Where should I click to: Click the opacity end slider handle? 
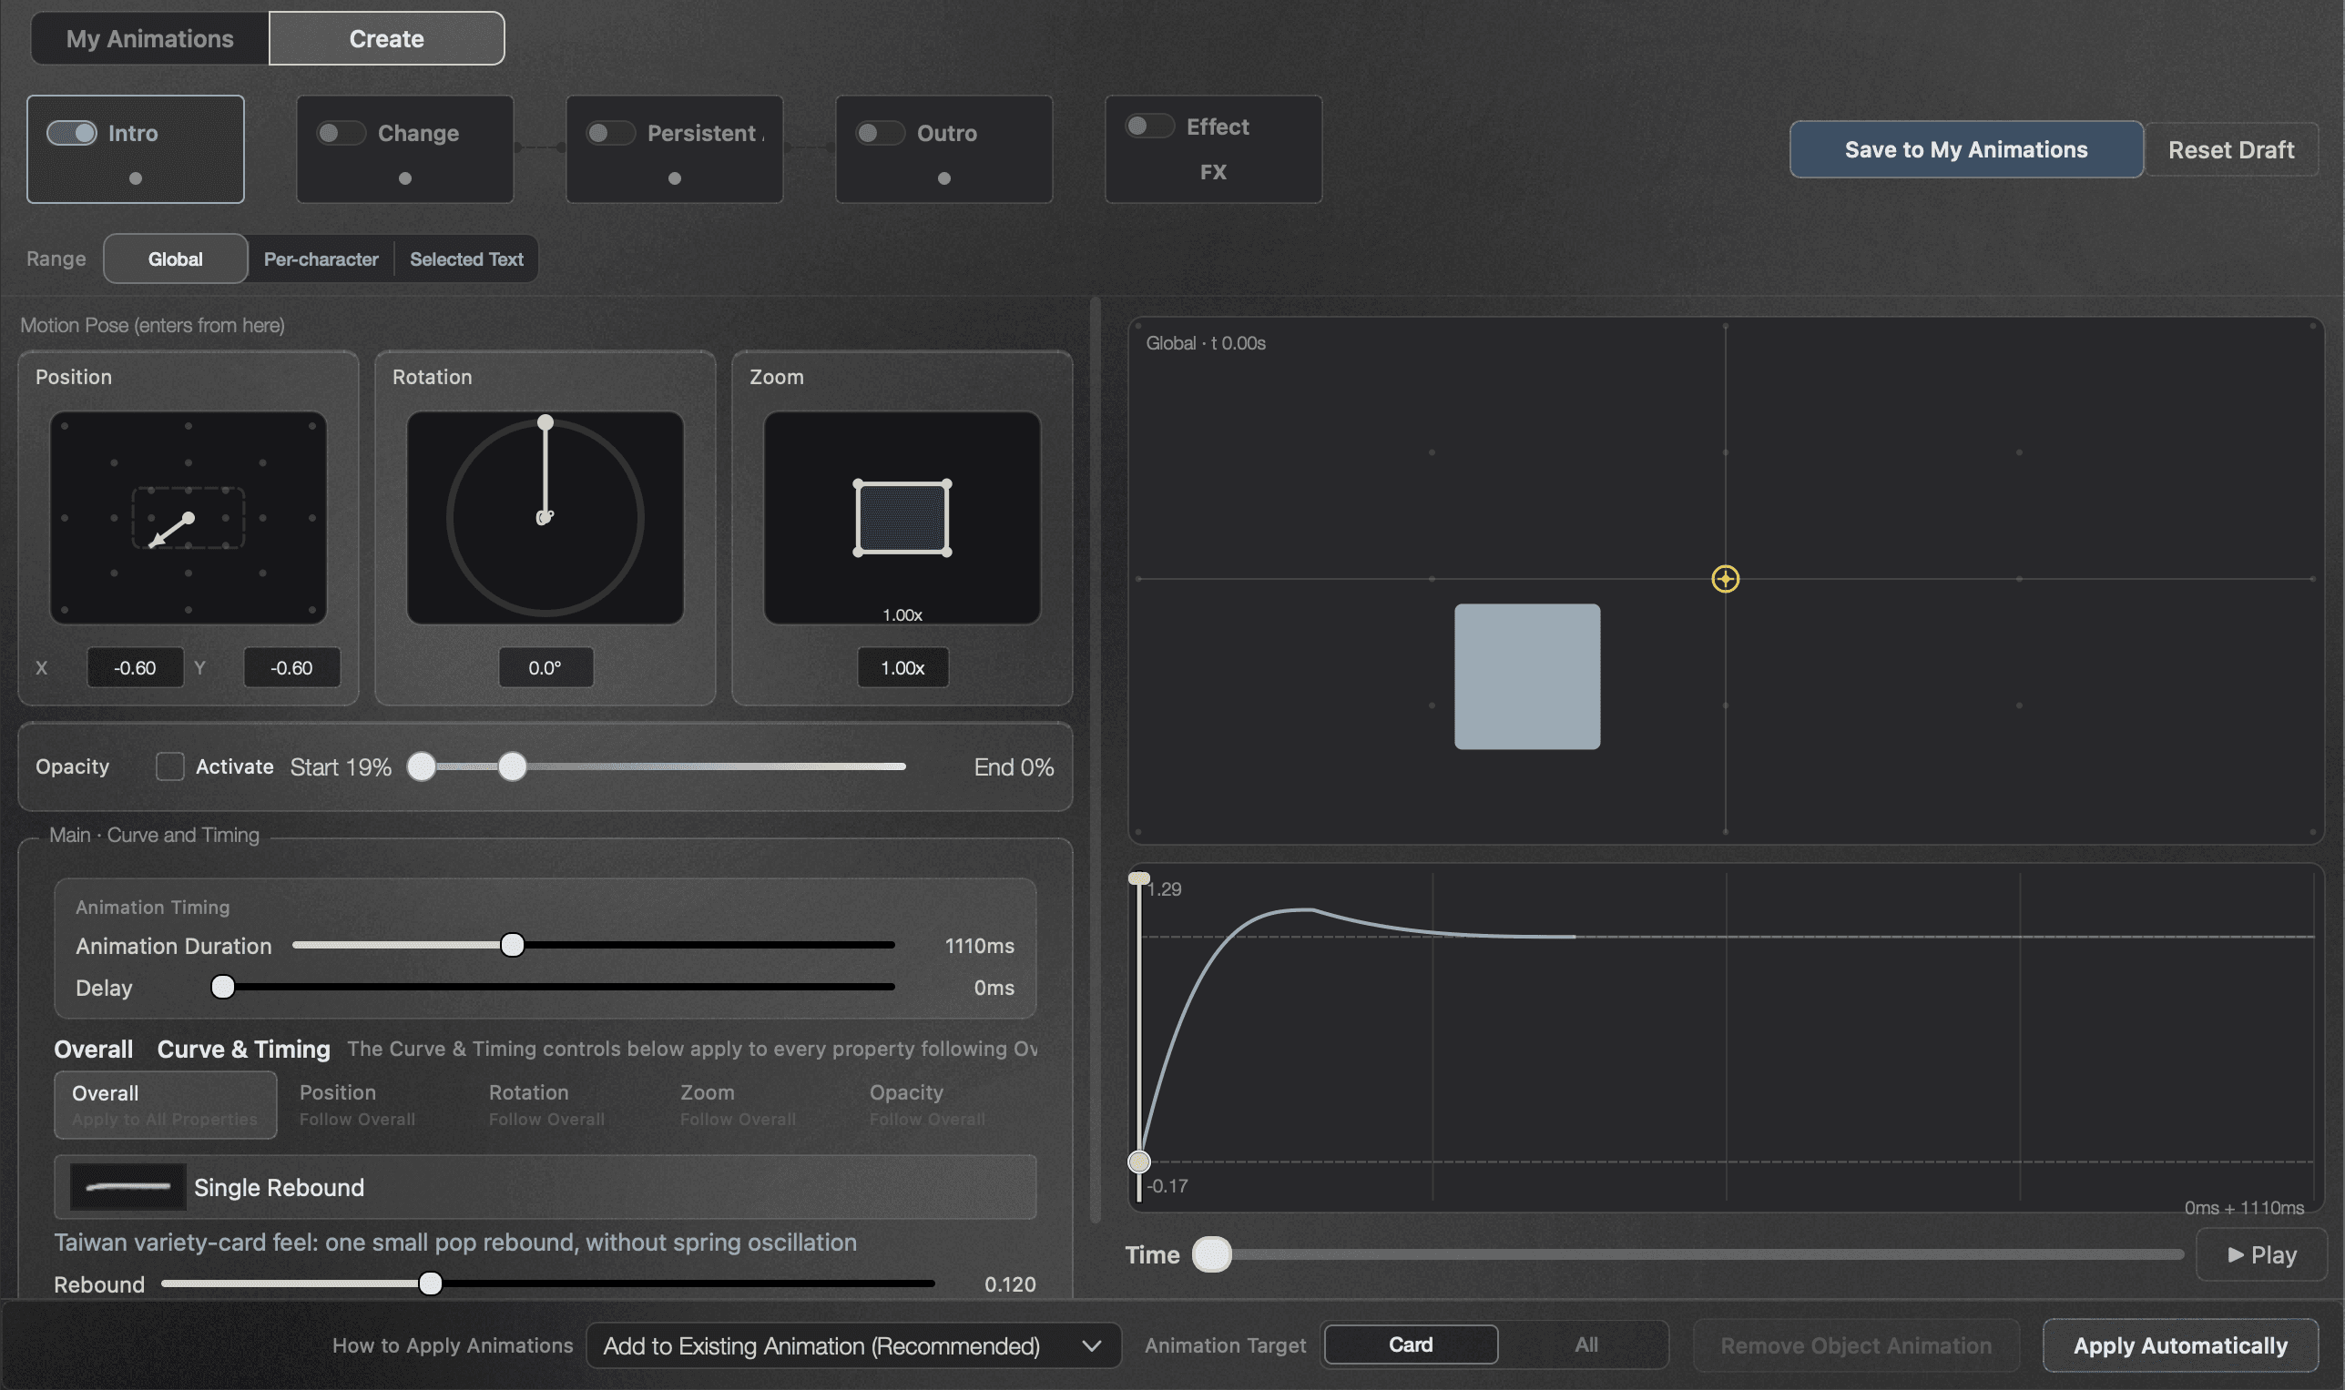[422, 767]
